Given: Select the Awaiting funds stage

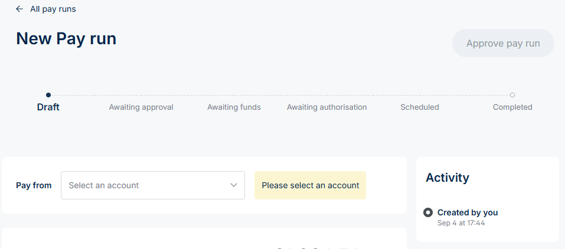Looking at the screenshot, I should point(234,107).
